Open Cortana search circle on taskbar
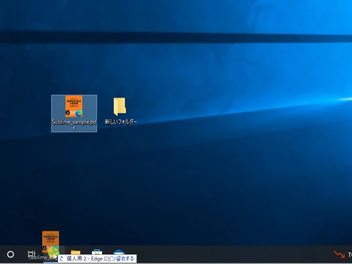Viewport: 352px width, 264px height. point(10,254)
